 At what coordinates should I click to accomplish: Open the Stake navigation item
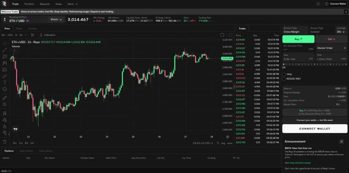(58, 4)
